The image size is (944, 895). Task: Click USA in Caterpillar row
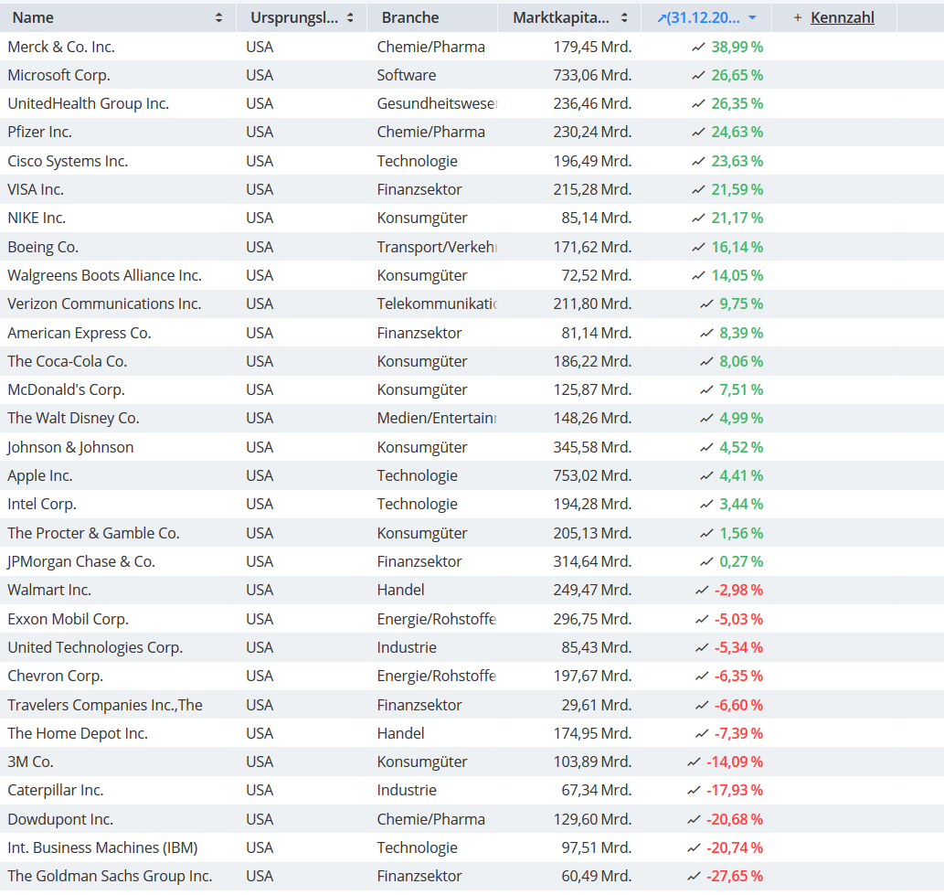260,790
